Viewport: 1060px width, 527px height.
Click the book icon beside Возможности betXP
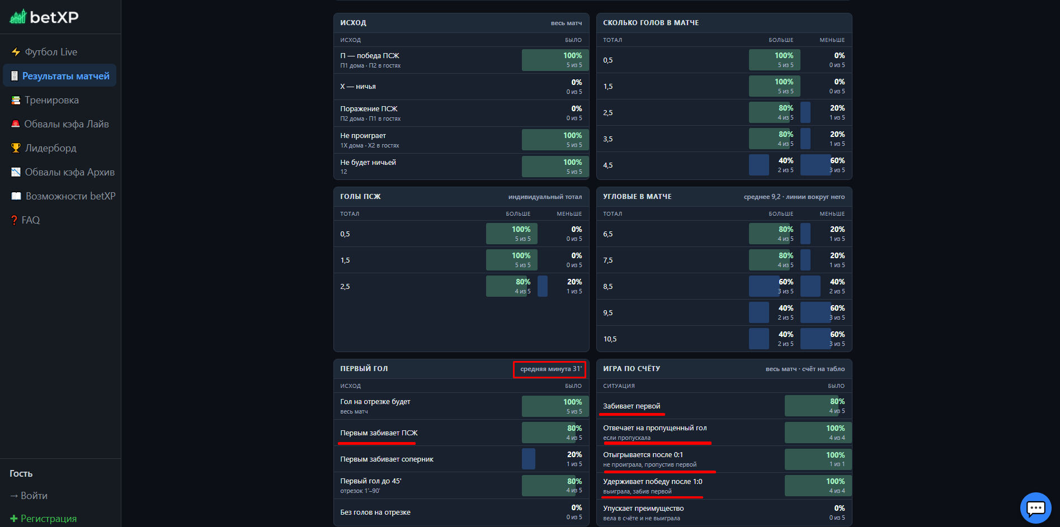click(16, 196)
